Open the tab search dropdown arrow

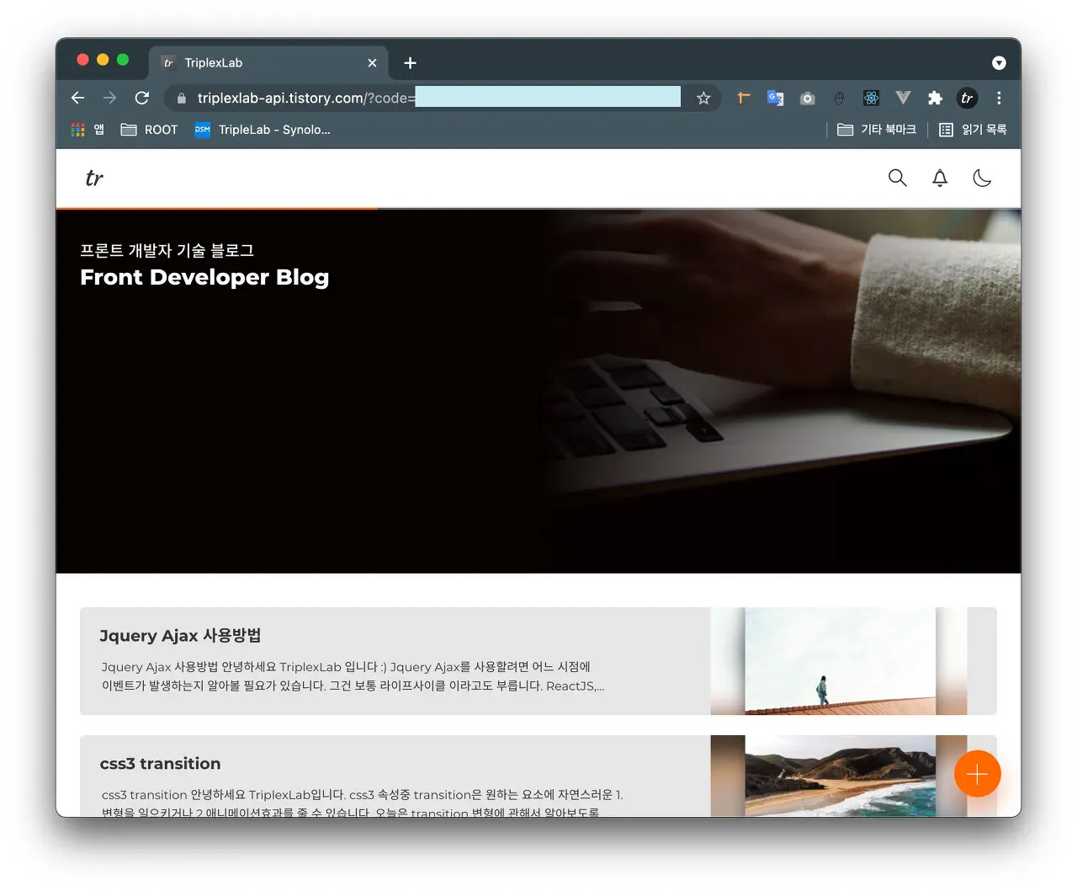click(999, 62)
